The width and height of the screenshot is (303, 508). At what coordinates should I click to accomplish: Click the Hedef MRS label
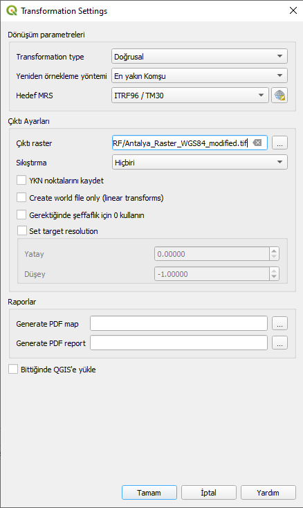[x=35, y=96]
